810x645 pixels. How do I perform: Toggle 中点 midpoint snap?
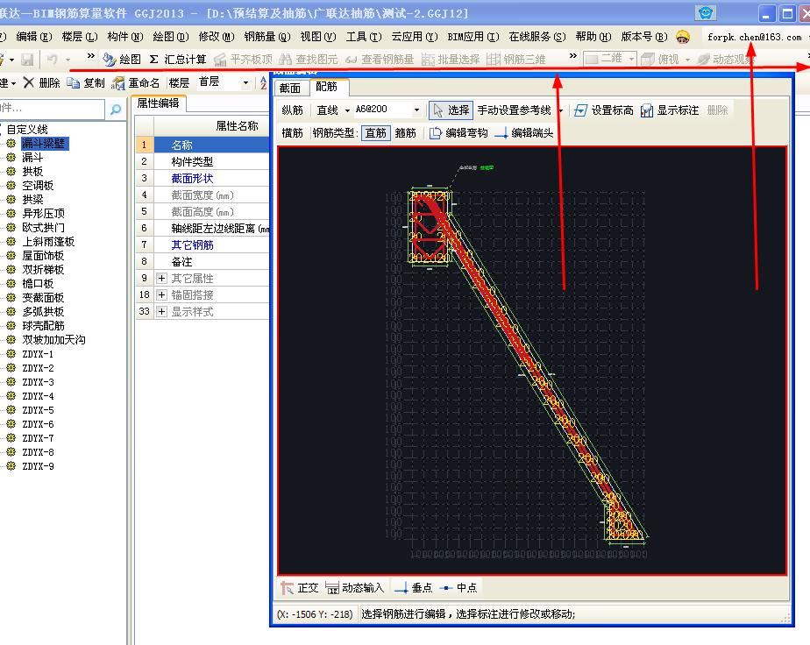click(x=458, y=588)
